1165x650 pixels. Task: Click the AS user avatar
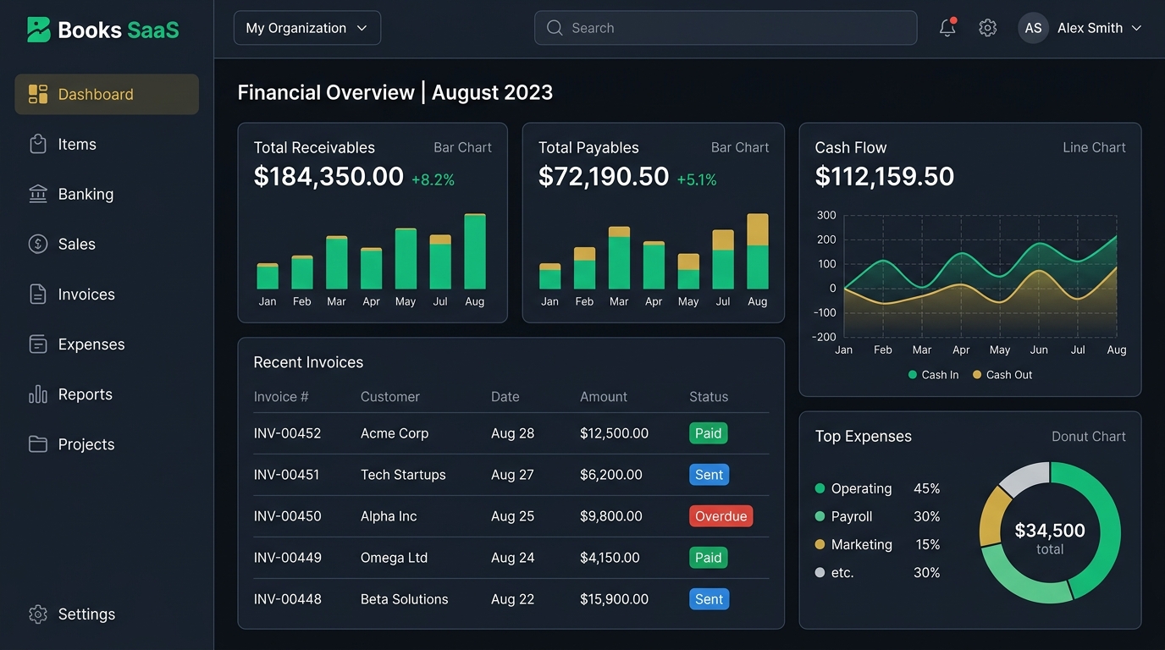point(1033,28)
